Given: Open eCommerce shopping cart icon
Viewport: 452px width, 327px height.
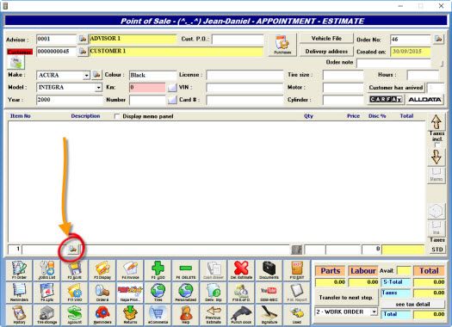Looking at the screenshot, I should (158, 315).
